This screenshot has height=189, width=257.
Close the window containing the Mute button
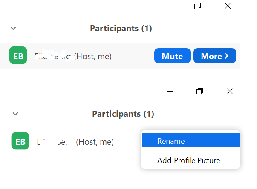click(x=228, y=6)
